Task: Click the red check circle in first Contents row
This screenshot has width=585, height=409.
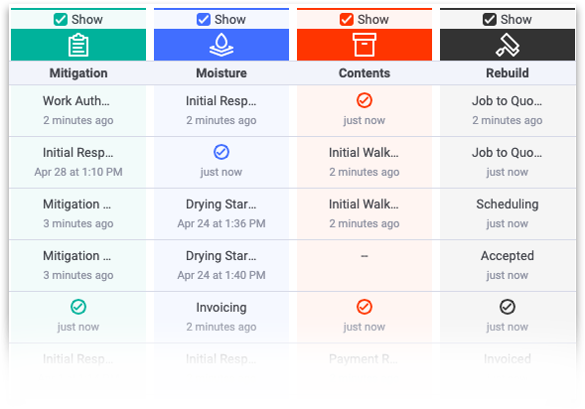Action: pos(365,100)
